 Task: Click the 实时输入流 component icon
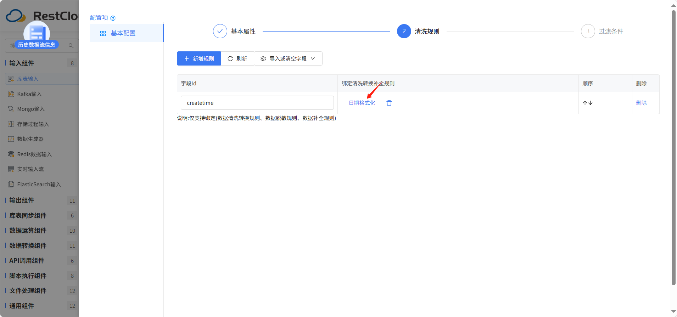coord(11,169)
